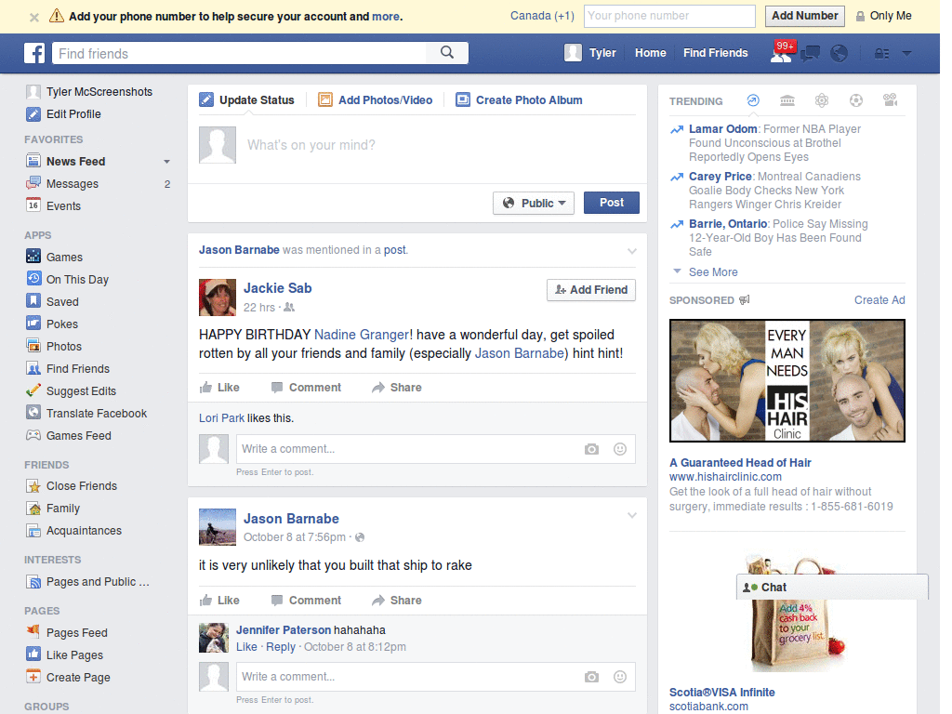Show sports trending icon
This screenshot has height=714, width=952.
[x=856, y=100]
